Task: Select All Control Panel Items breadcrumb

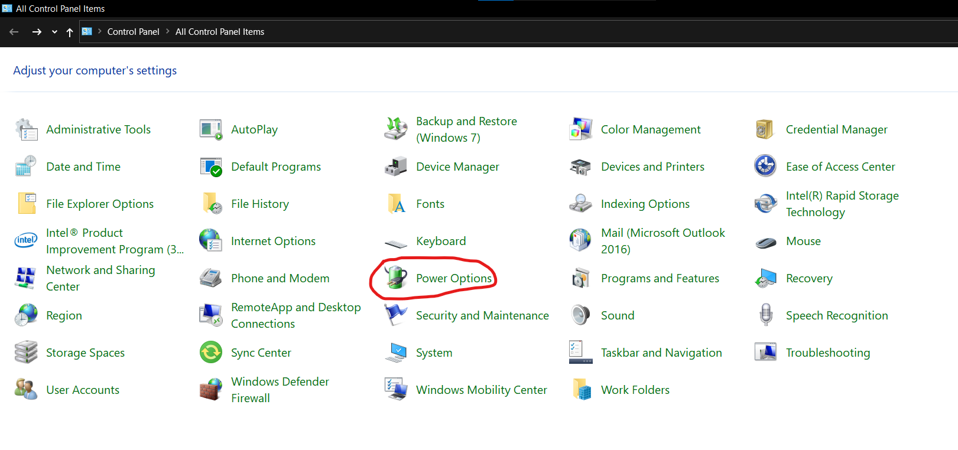Action: 219,32
